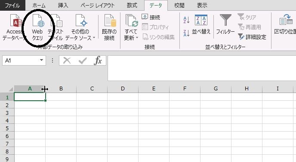The height and width of the screenshot is (162, 296).
Task: Select column E header
Action: 154,89
